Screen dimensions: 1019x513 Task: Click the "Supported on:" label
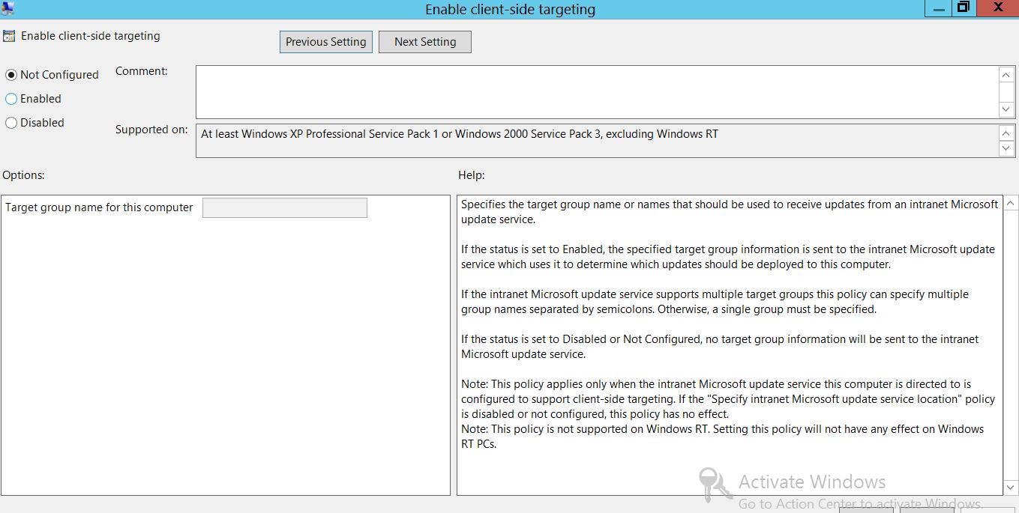click(x=151, y=130)
